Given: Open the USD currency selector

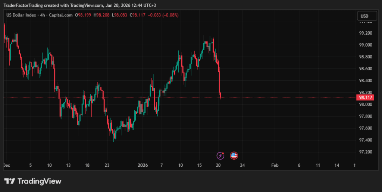Looking at the screenshot, I should point(364,16).
